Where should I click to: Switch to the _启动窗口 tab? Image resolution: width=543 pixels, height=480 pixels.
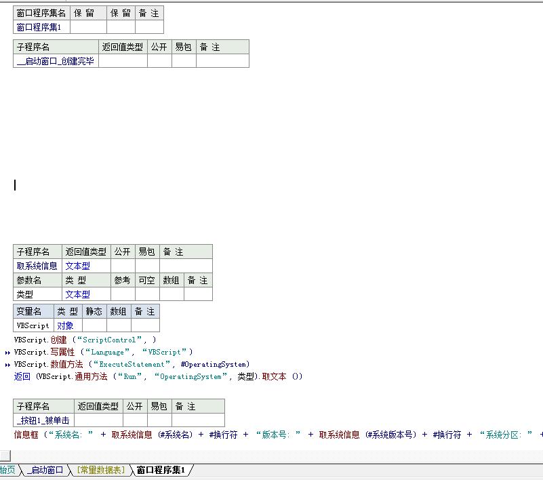tap(45, 471)
